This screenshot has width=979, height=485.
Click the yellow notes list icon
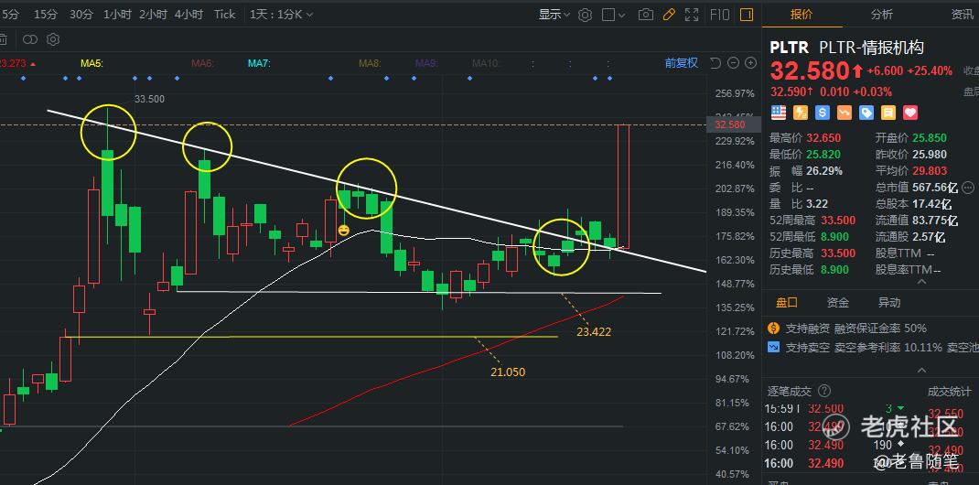click(888, 113)
